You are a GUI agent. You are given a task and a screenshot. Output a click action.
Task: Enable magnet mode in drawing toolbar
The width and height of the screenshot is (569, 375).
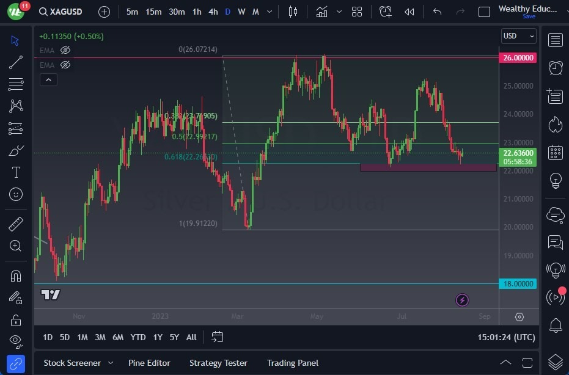click(x=15, y=275)
